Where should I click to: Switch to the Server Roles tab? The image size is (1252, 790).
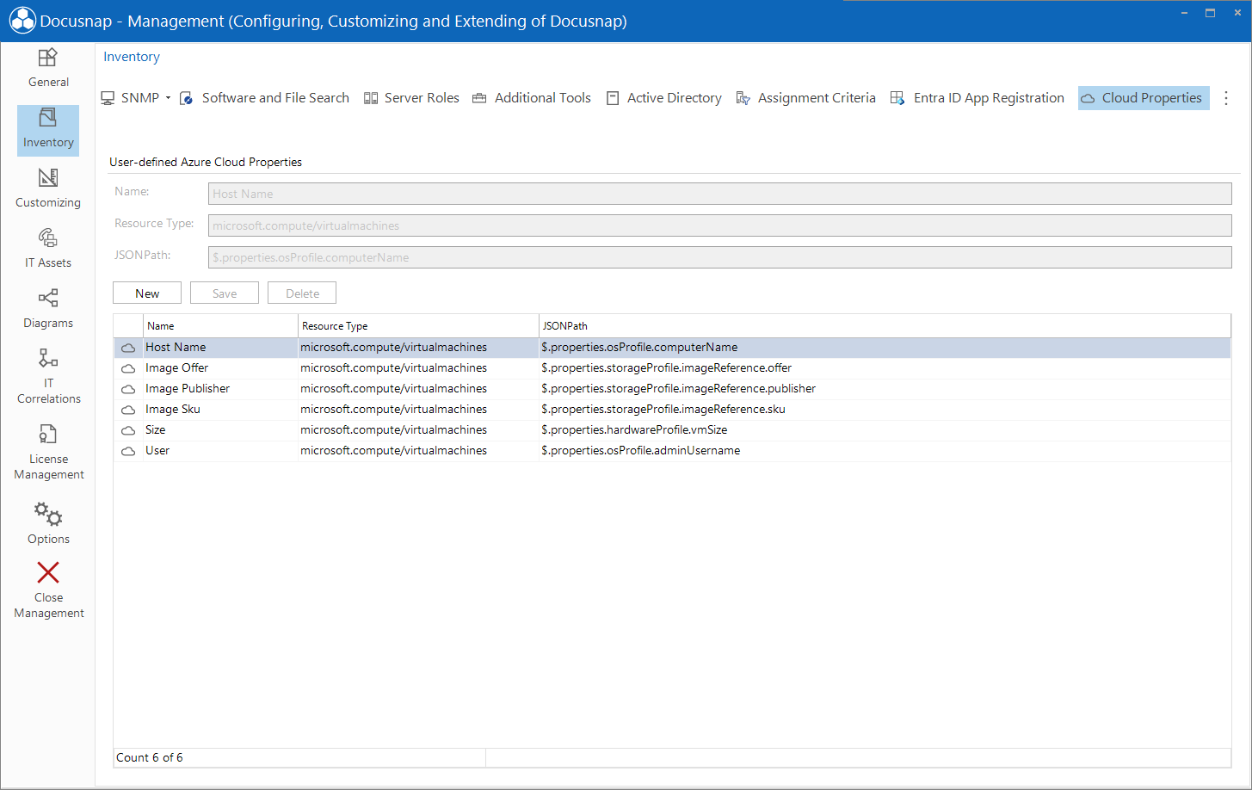[422, 98]
